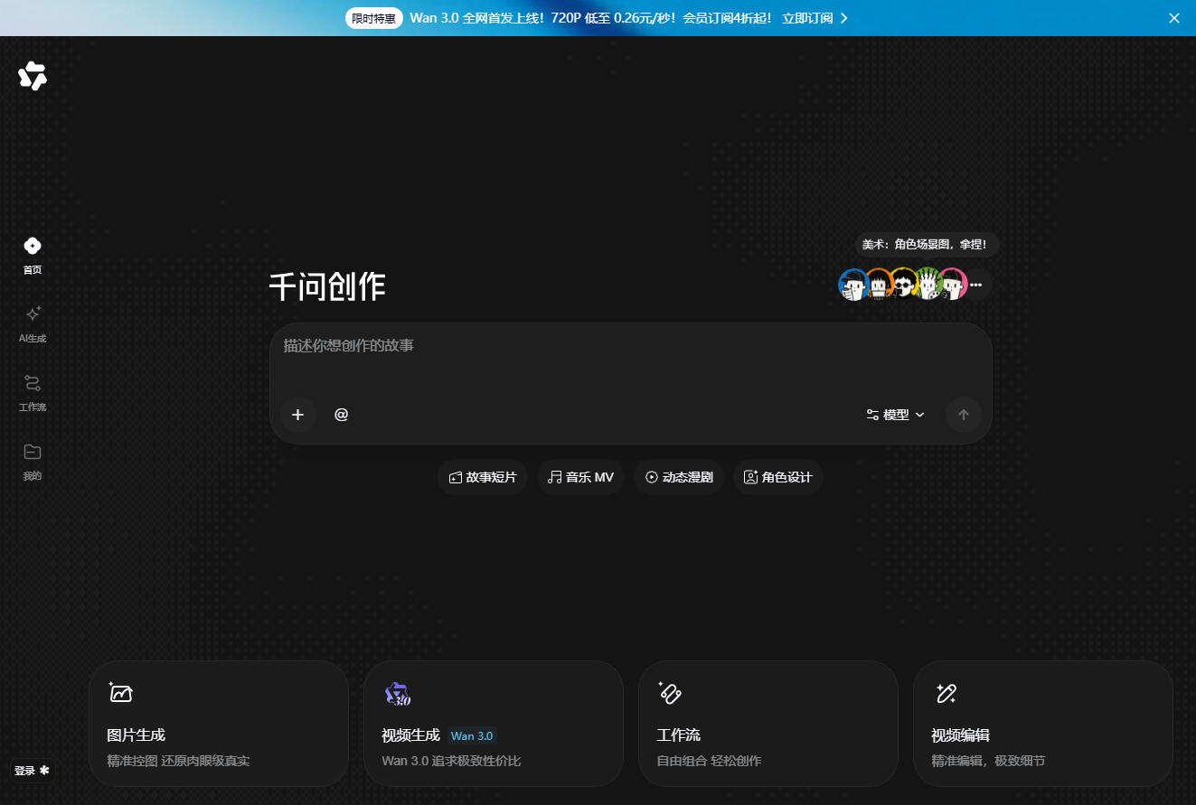Click the 千问创作 heading
Viewport: 1196px width, 805px height.
(x=327, y=286)
